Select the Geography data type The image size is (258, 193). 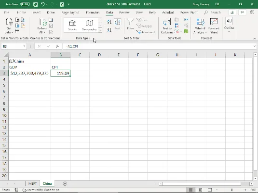pyautogui.click(x=89, y=25)
